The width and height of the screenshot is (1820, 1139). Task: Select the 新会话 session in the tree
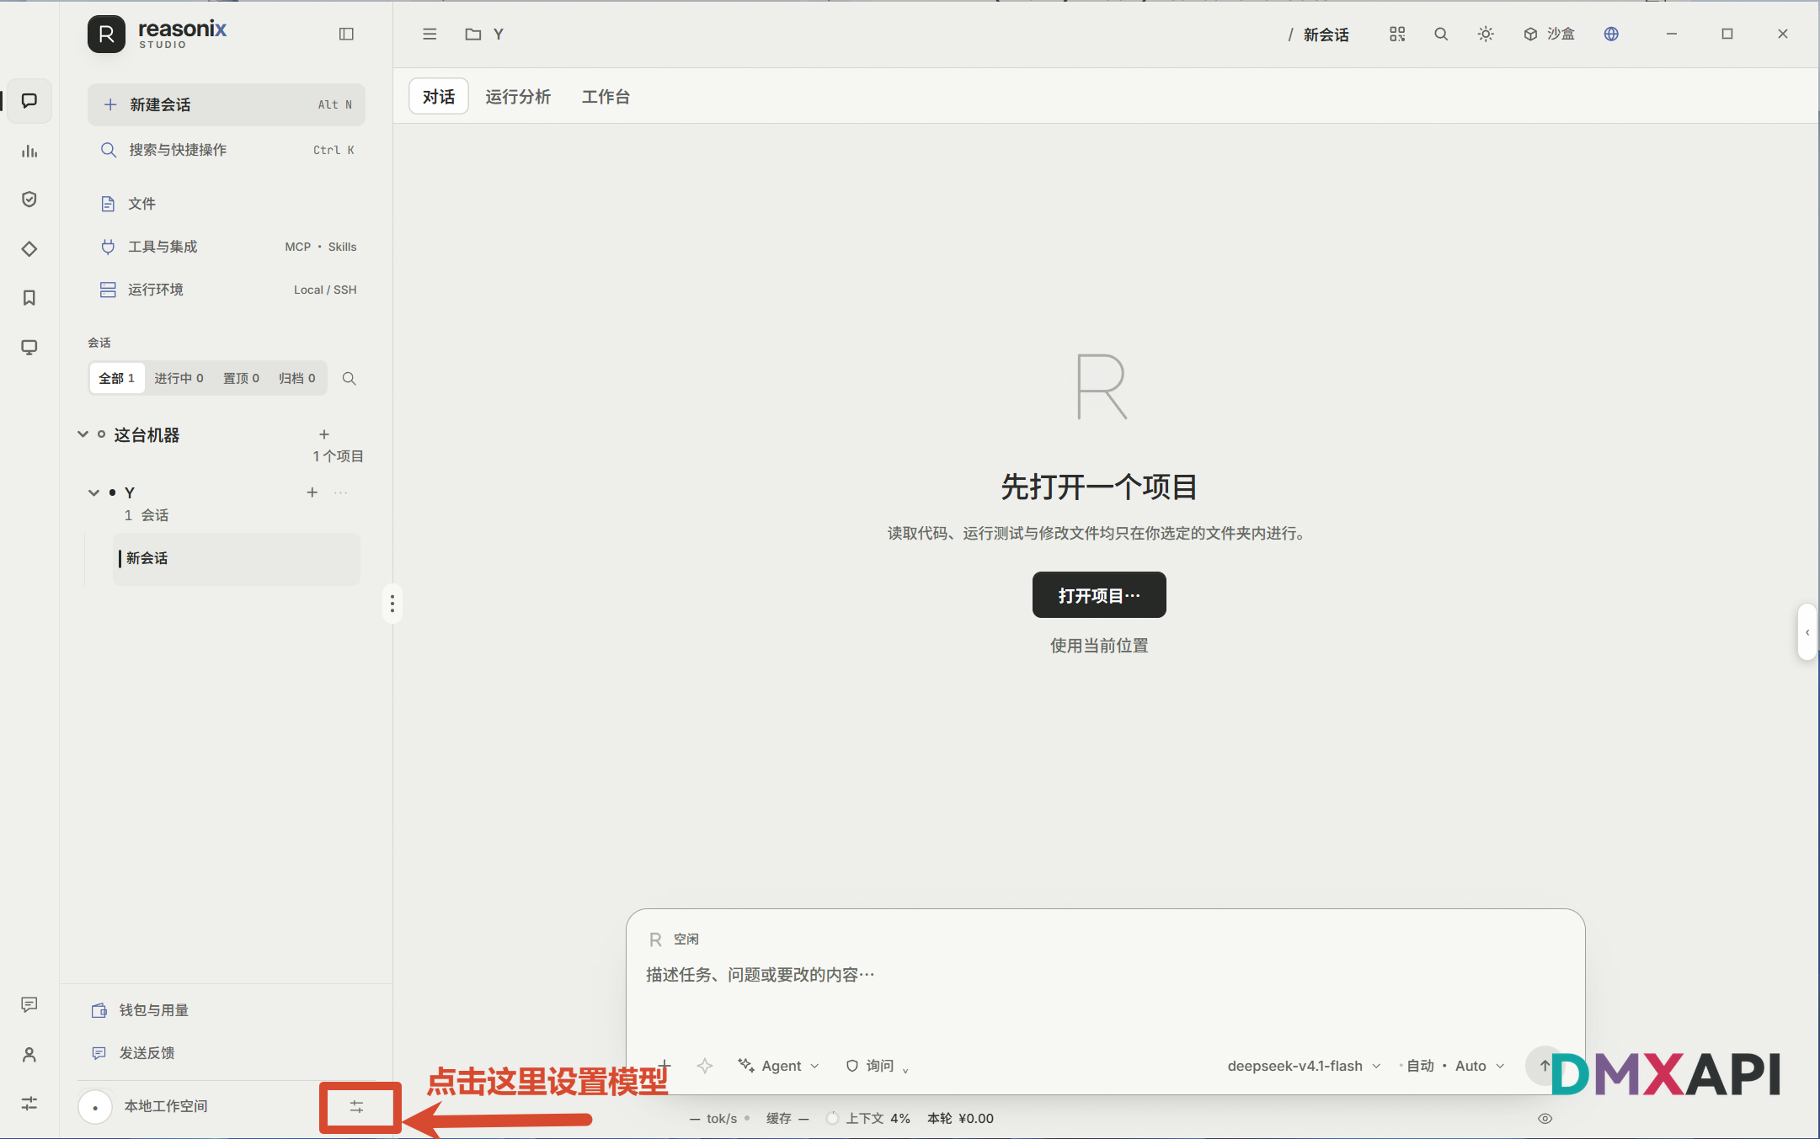point(236,558)
